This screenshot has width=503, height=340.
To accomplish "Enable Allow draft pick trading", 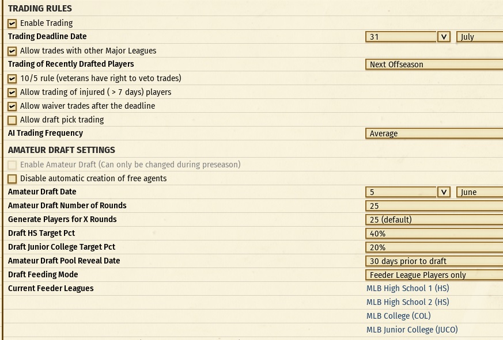I will [x=12, y=120].
